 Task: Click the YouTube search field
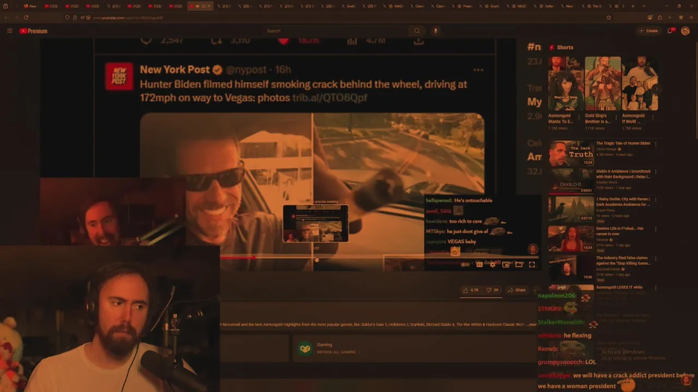pos(335,31)
